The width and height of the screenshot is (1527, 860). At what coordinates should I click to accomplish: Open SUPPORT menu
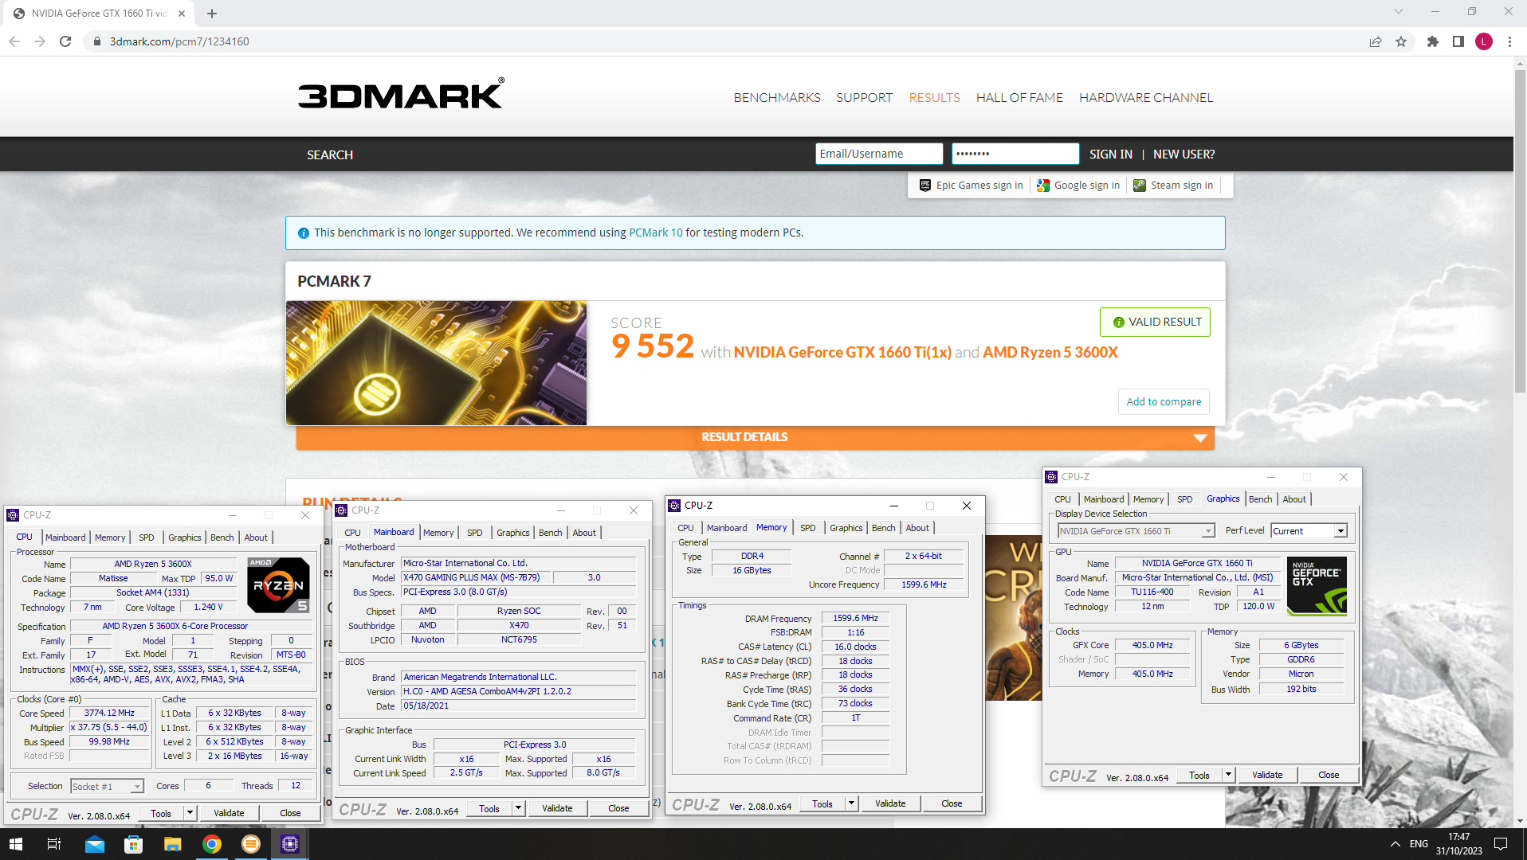tap(864, 97)
